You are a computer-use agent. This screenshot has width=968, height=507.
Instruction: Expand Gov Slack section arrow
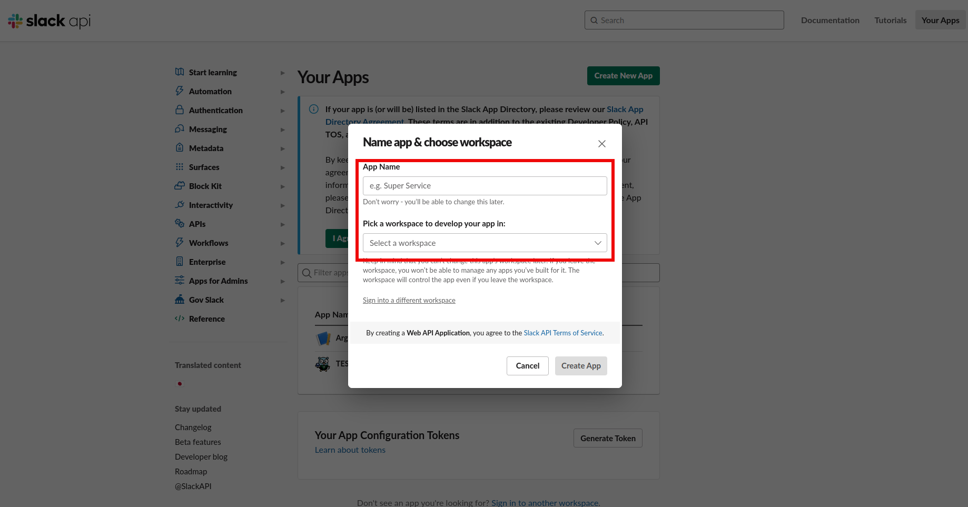[283, 300]
